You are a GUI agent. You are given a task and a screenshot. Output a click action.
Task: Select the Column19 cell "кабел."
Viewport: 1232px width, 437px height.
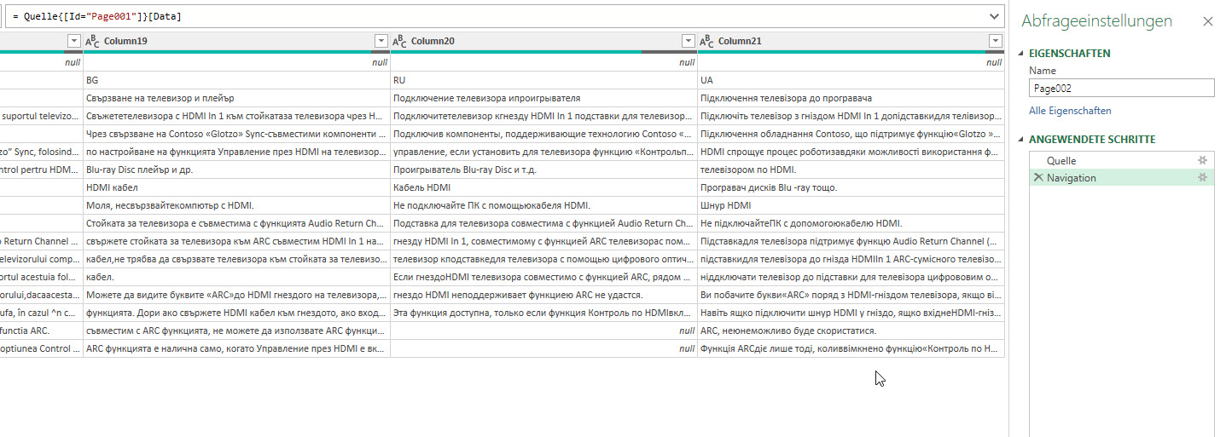(x=236, y=277)
